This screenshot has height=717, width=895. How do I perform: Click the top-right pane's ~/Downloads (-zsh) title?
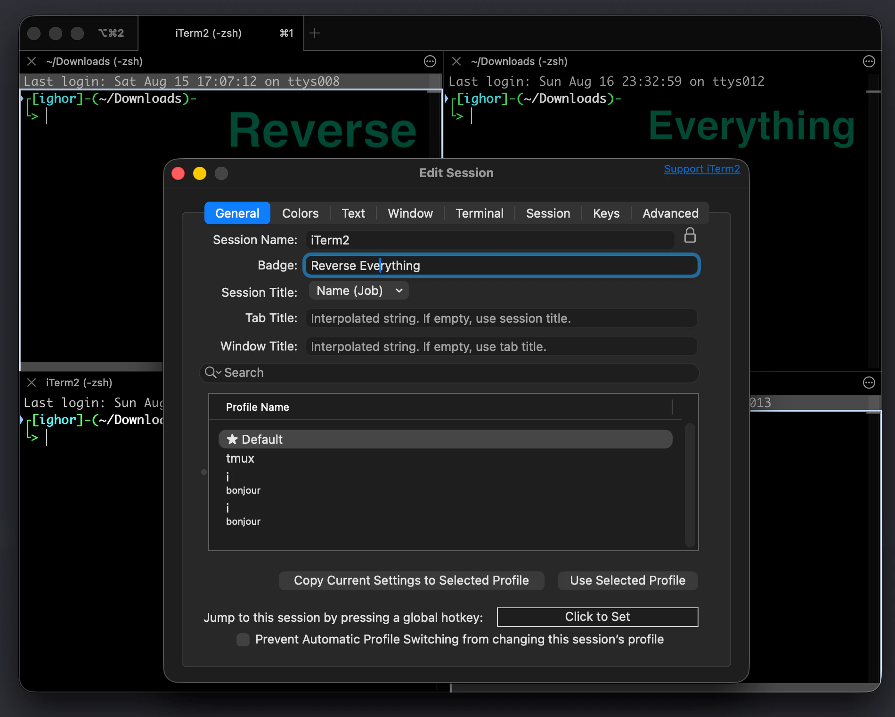pos(519,61)
